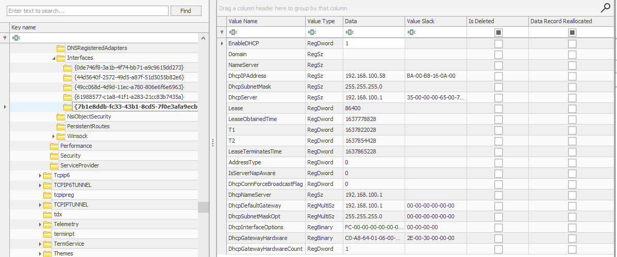
Task: Click folder icon of {49cc068d-4d9d-11ec-a780-806e6f6e6963}
Action: [x=68, y=87]
